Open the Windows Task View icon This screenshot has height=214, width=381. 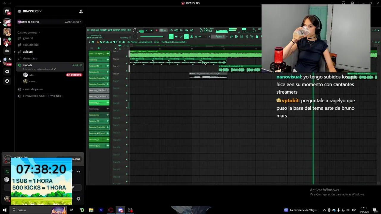(71, 210)
